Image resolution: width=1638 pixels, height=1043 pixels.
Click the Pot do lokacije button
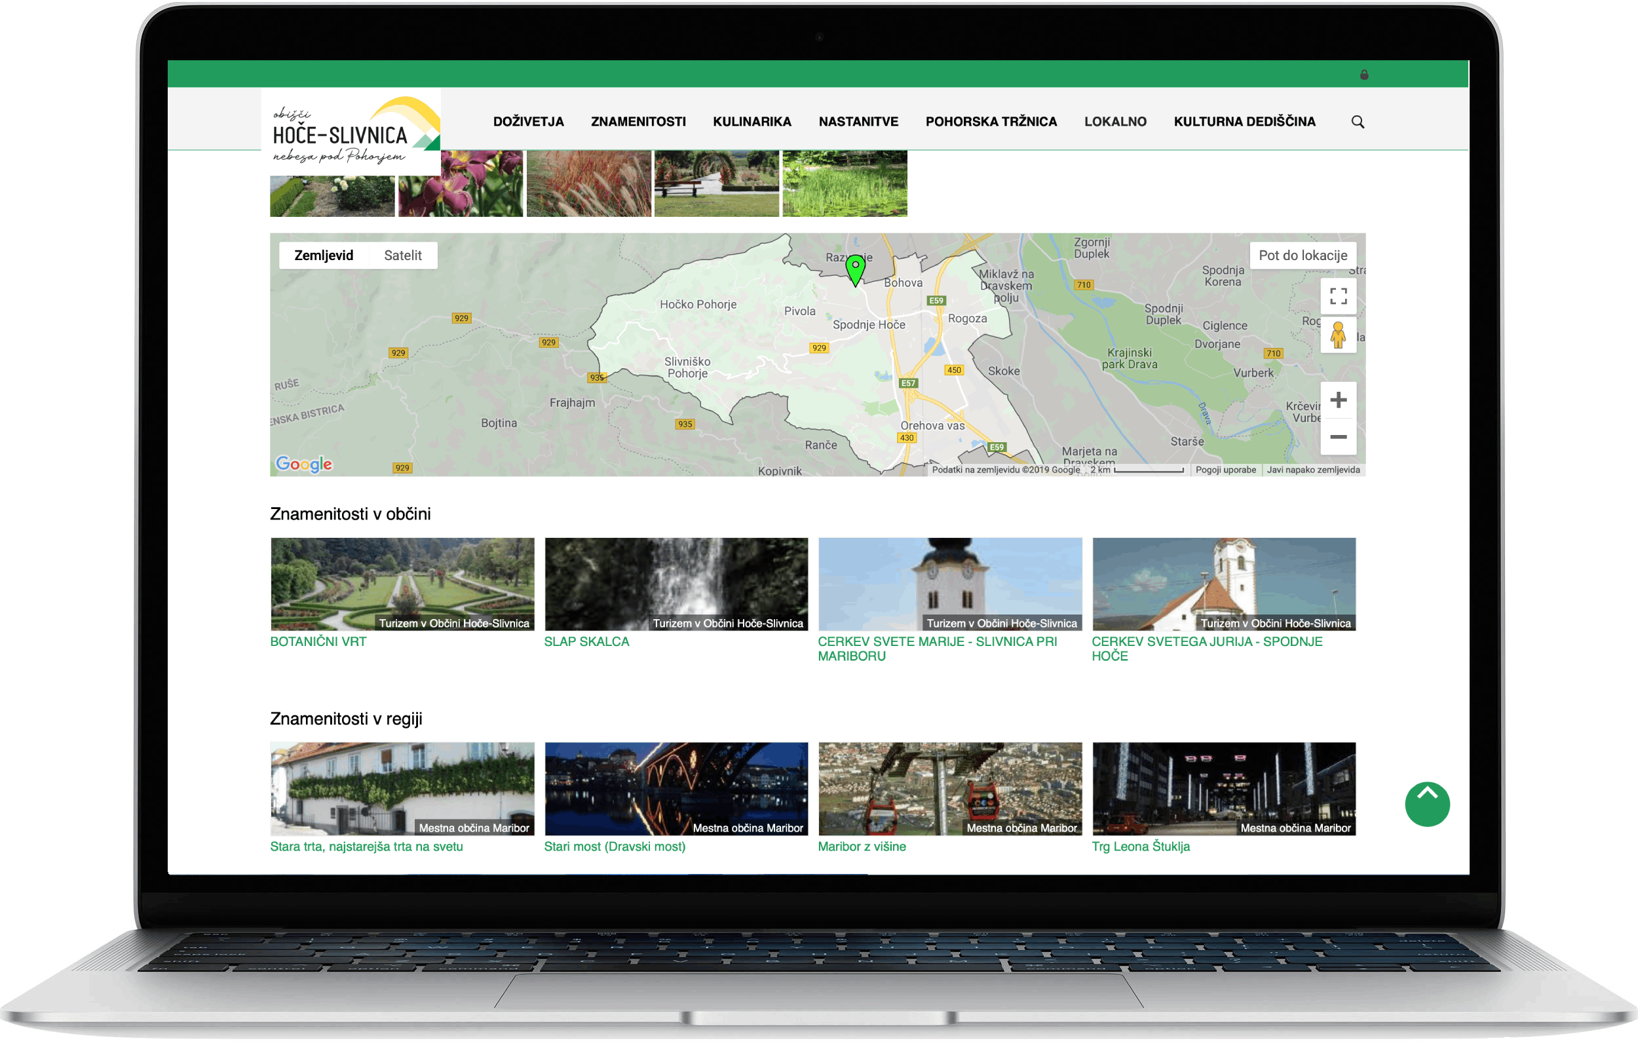[1302, 255]
